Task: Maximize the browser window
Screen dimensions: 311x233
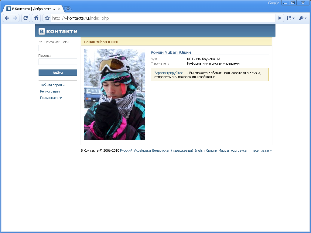Action: point(293,3)
